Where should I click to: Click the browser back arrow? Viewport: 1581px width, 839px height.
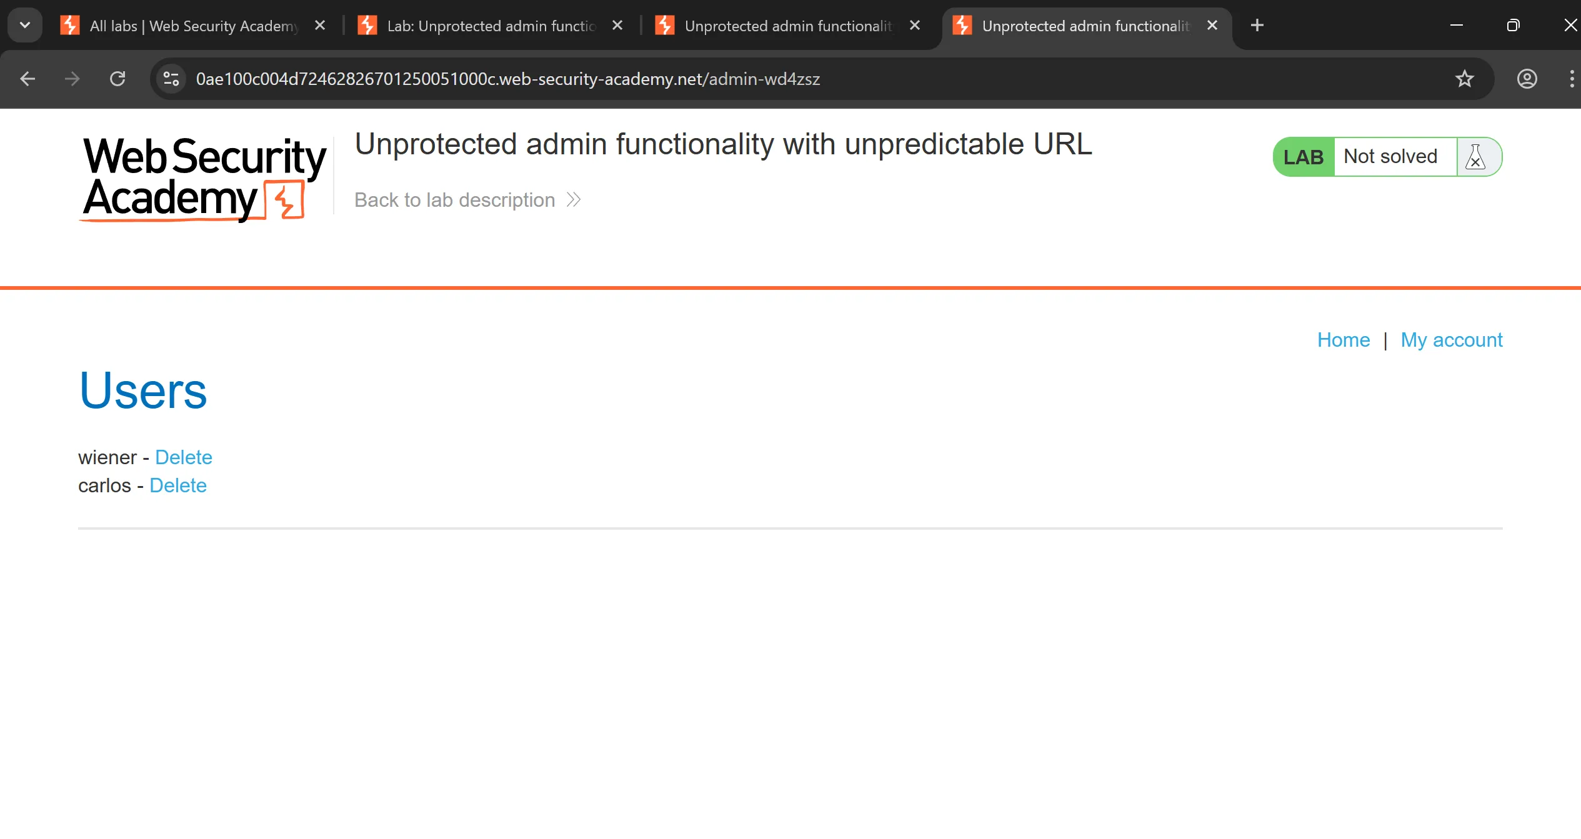click(x=27, y=79)
